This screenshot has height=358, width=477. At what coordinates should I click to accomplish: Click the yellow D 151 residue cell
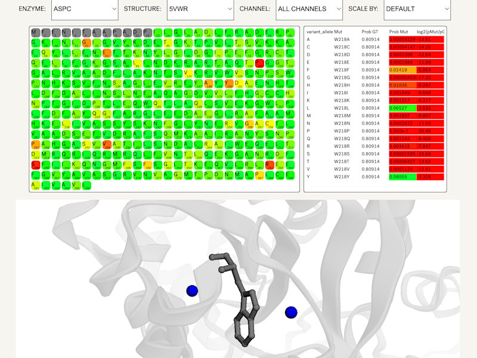click(239, 84)
